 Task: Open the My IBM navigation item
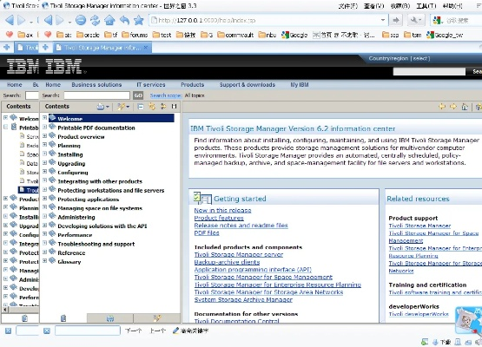(300, 85)
